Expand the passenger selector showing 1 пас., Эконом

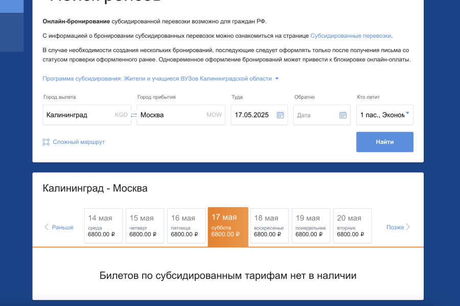point(384,115)
